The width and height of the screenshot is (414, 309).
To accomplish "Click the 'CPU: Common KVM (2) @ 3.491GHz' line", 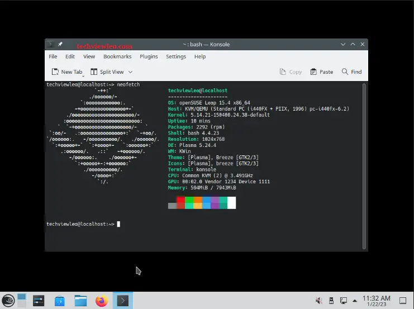I will (x=210, y=175).
